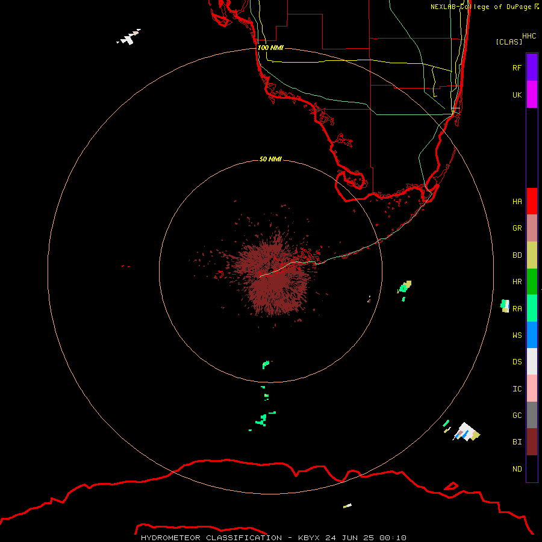Click the 'HA' legend label
Viewport: 542px width, 542px height.
click(517, 202)
